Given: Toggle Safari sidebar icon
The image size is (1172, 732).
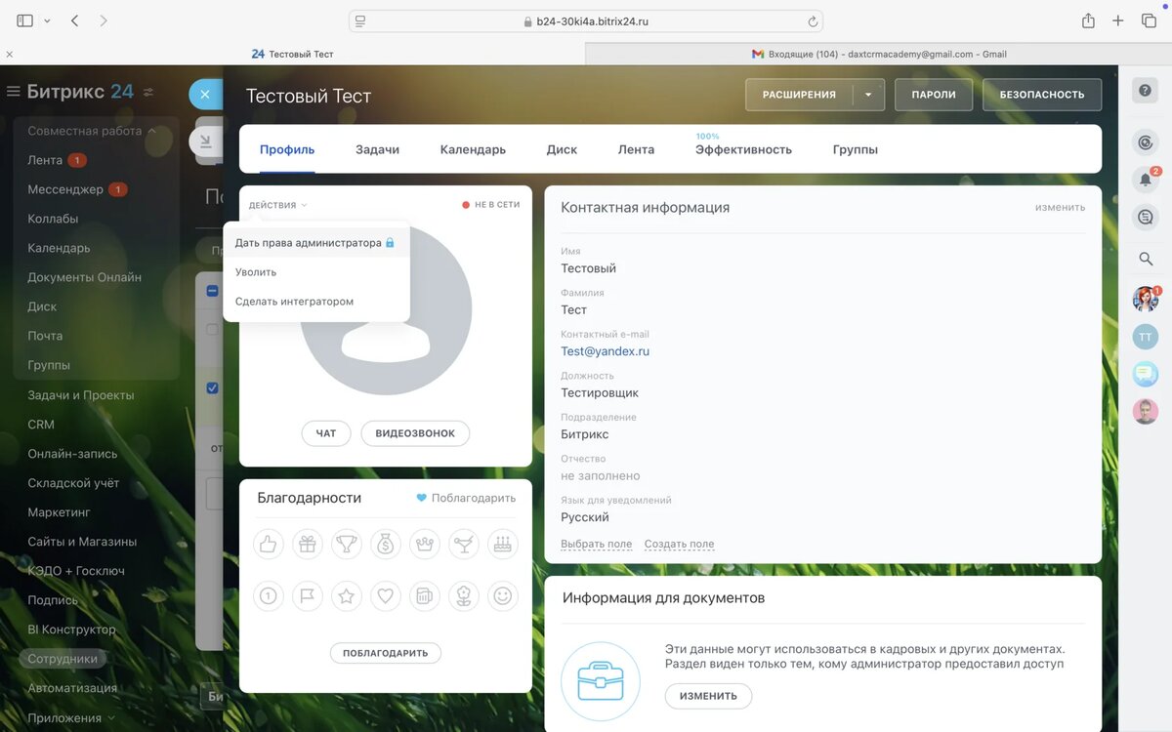Looking at the screenshot, I should coord(25,20).
